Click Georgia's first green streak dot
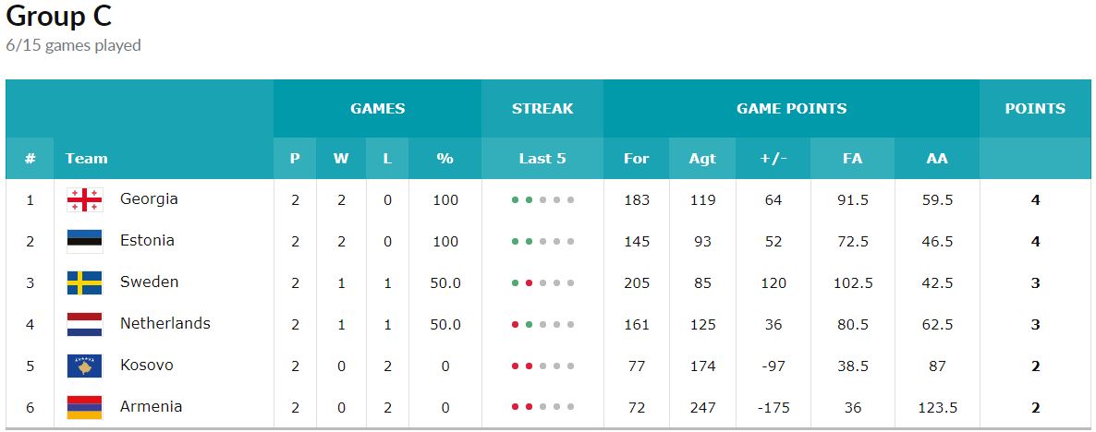Image resolution: width=1096 pixels, height=432 pixels. point(515,200)
